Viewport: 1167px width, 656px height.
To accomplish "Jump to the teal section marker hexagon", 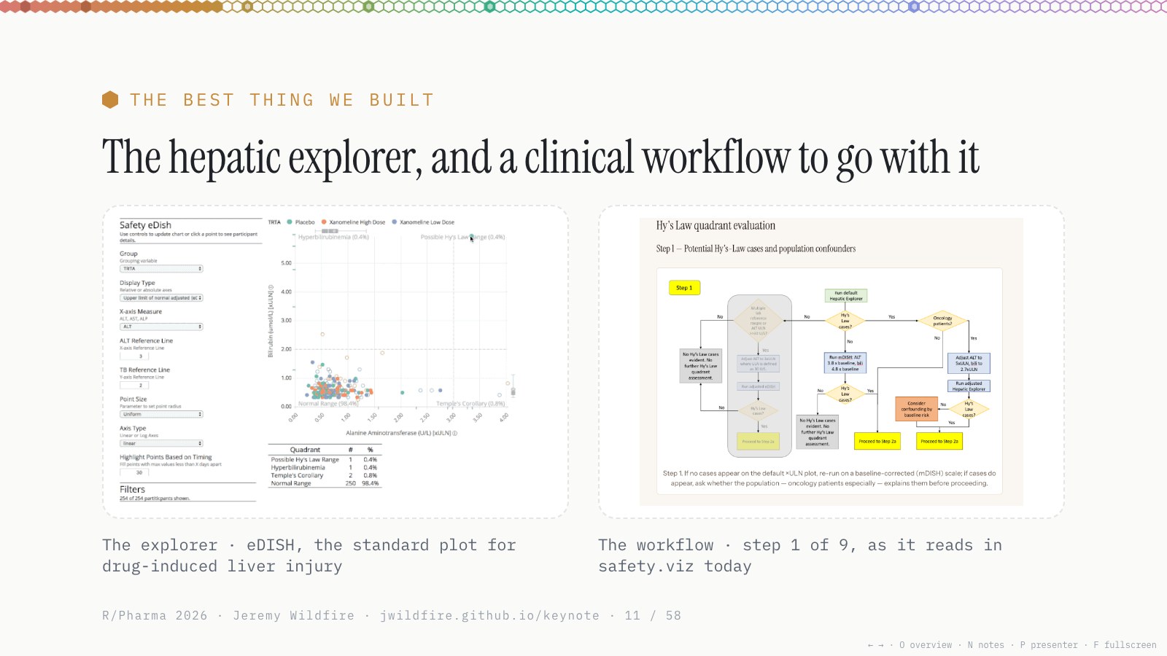I will (x=490, y=7).
